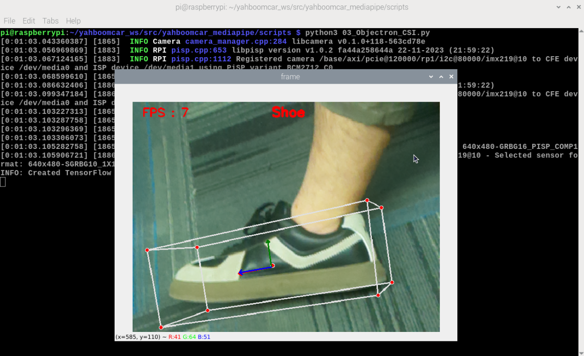The image size is (584, 356).
Task: Click the blue axis arrow tip on shoe
Action: [240, 273]
